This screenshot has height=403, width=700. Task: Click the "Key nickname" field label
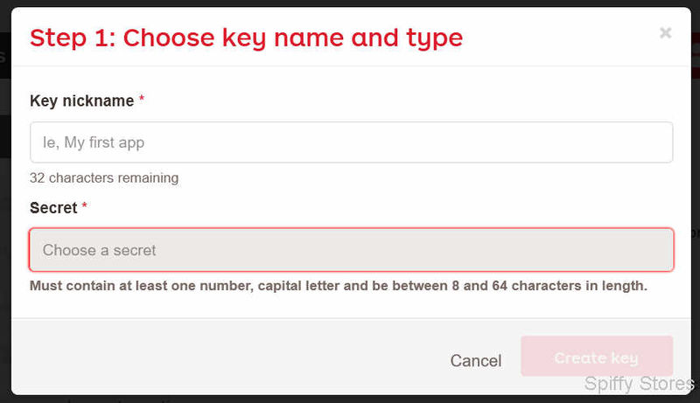coord(81,101)
